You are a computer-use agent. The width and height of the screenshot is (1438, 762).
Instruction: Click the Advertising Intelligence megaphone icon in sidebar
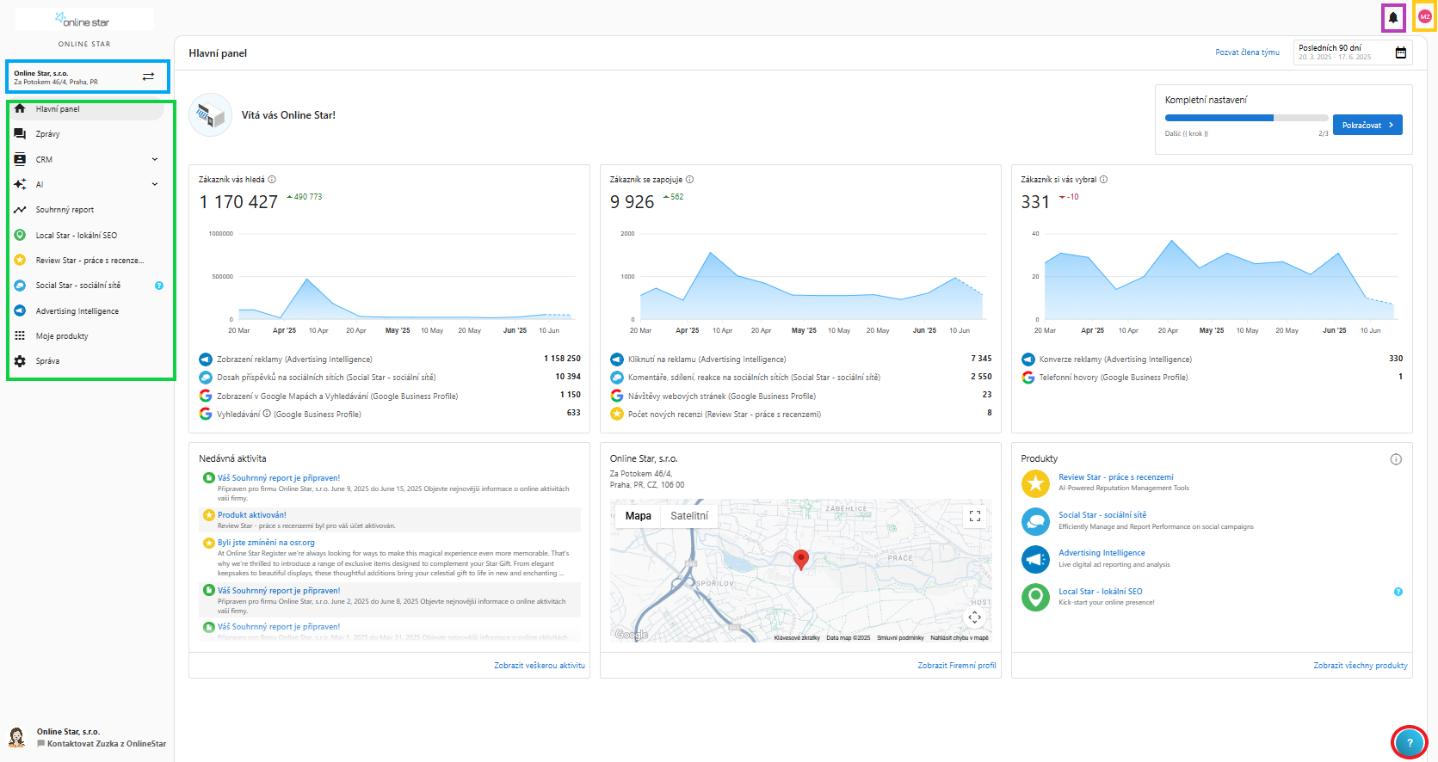click(x=20, y=310)
